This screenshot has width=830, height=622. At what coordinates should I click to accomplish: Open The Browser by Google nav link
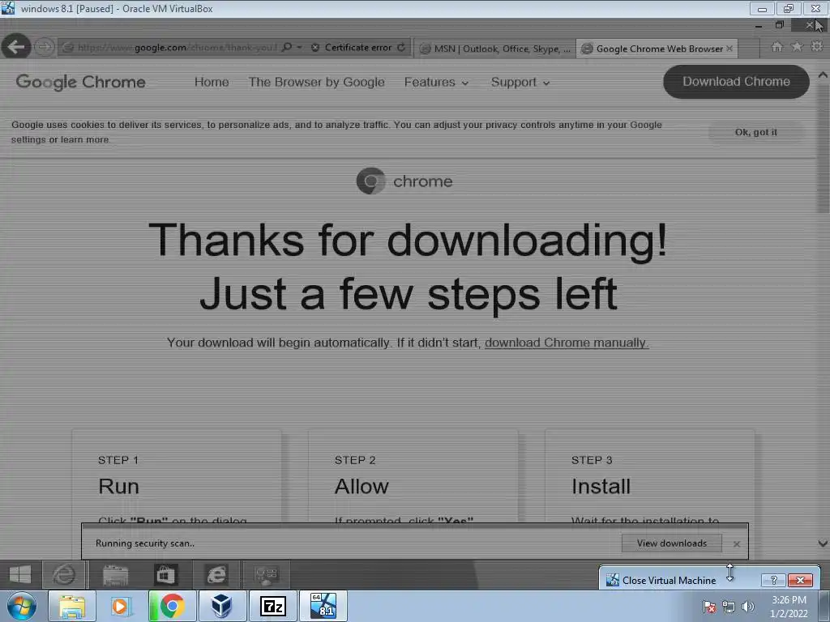[317, 82]
